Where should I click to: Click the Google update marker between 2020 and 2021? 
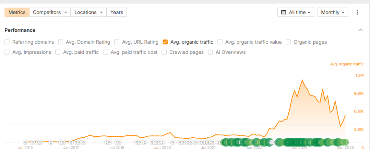(x=173, y=142)
